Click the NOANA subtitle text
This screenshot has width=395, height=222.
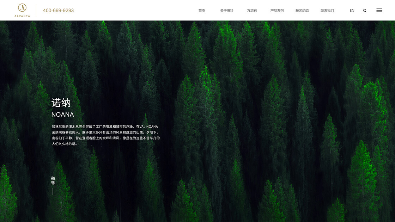(62, 115)
